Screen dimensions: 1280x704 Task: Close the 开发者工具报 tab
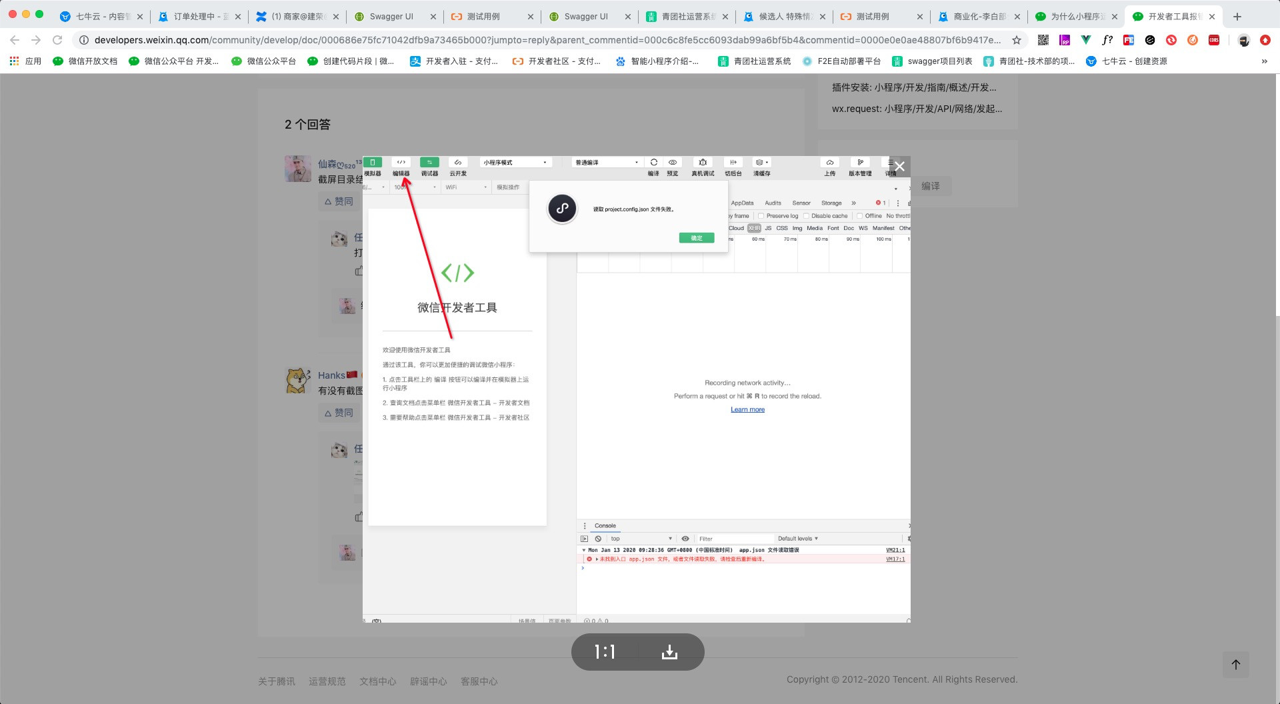pyautogui.click(x=1212, y=17)
